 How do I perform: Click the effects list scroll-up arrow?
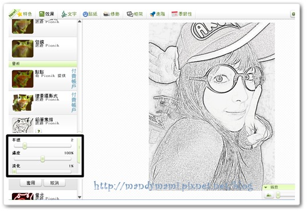(x=80, y=21)
